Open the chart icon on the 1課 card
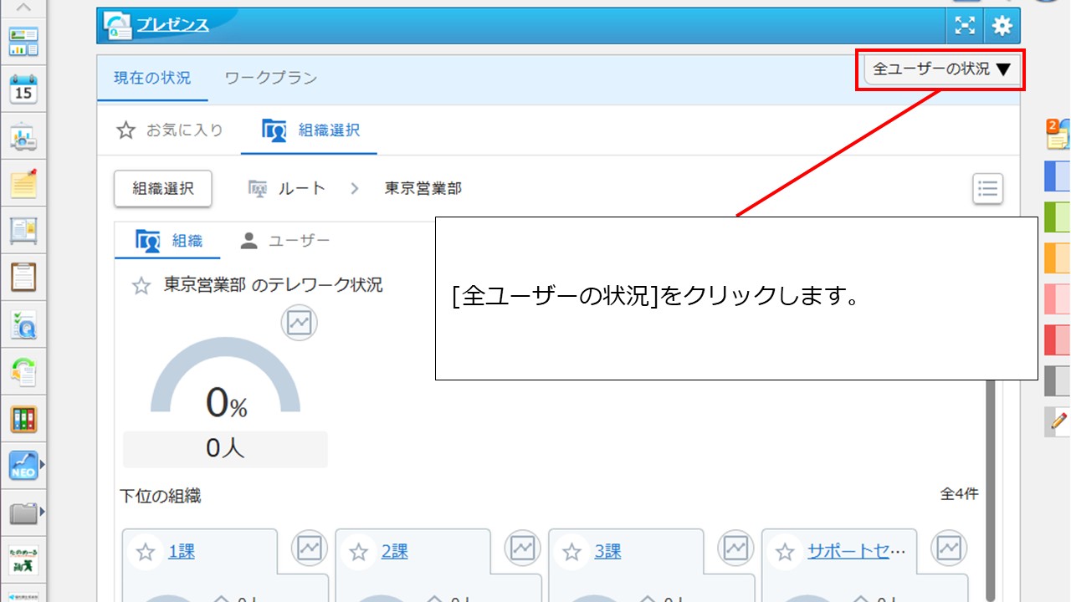The height and width of the screenshot is (602, 1071). pyautogui.click(x=310, y=548)
